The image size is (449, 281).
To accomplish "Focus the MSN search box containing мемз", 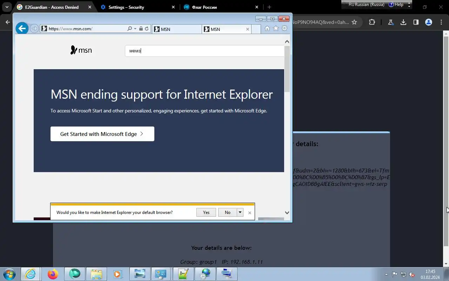I will (x=205, y=51).
